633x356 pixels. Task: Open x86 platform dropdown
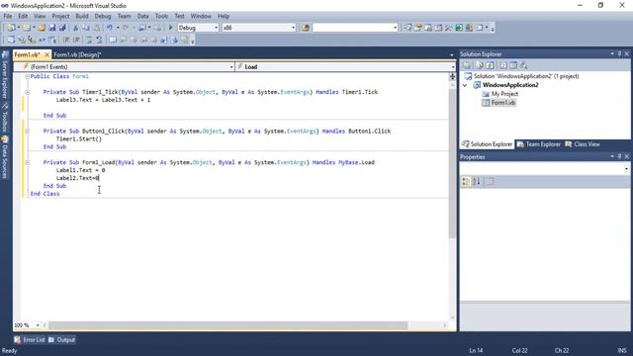pos(293,28)
